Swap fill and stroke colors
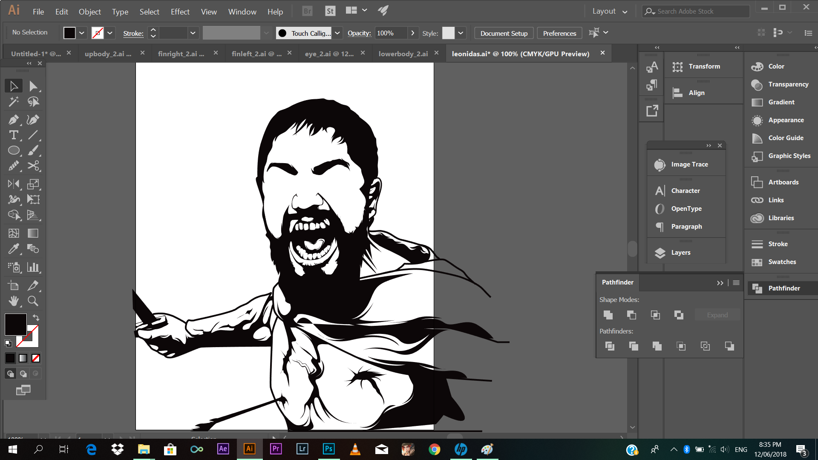This screenshot has width=818, height=460. click(x=36, y=318)
